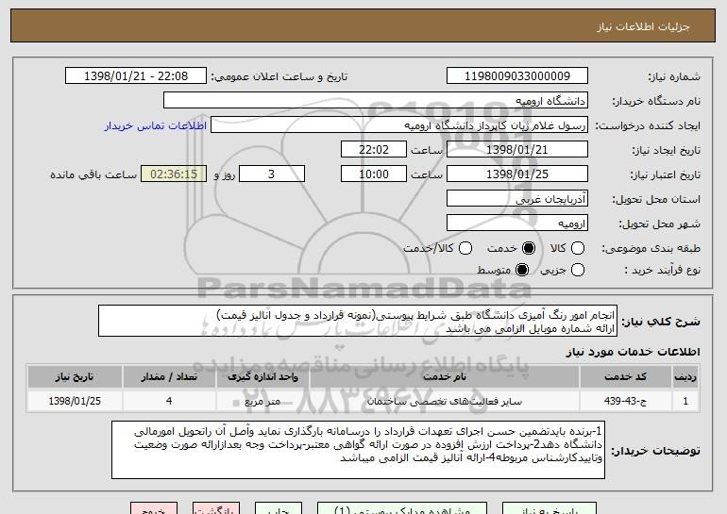Click the cell سایر فعالیت‌های تخصصی ساختمان
The width and height of the screenshot is (727, 514).
click(x=444, y=401)
